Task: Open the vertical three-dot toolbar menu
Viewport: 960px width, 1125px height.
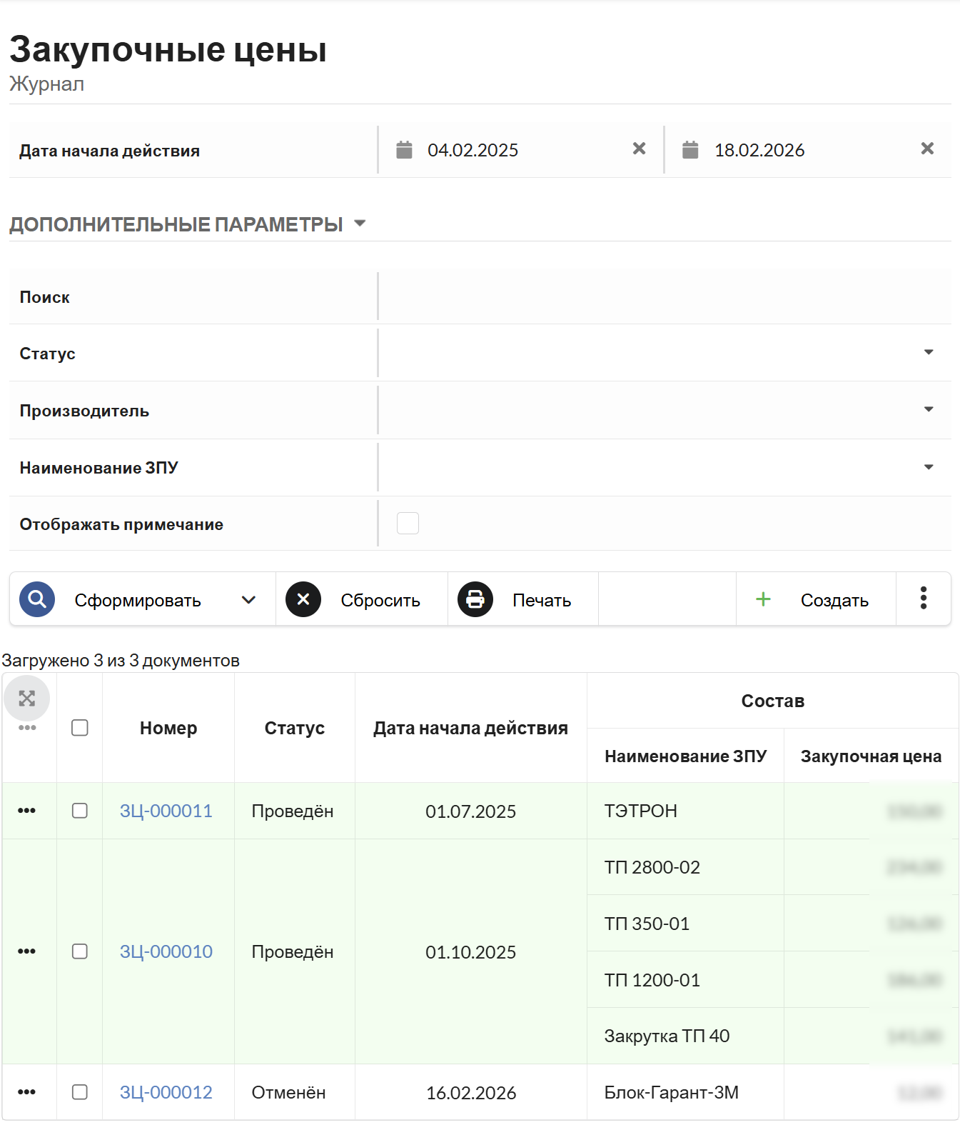Action: point(924,599)
